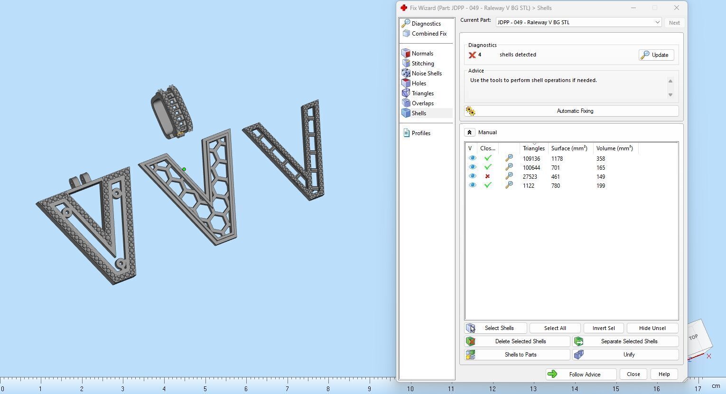Click Follow Advice

(x=581, y=374)
